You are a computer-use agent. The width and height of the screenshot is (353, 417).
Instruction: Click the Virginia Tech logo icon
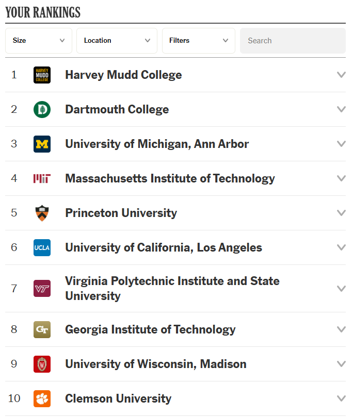point(42,288)
